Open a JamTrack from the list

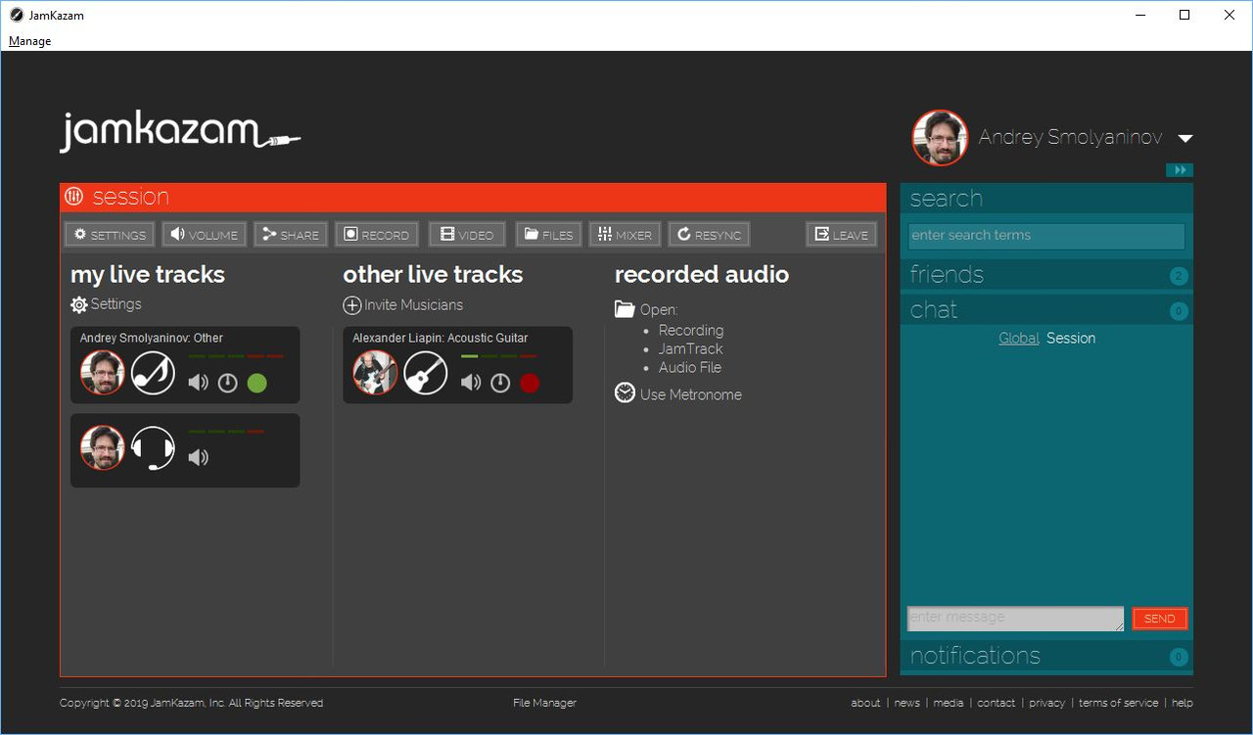pos(691,349)
